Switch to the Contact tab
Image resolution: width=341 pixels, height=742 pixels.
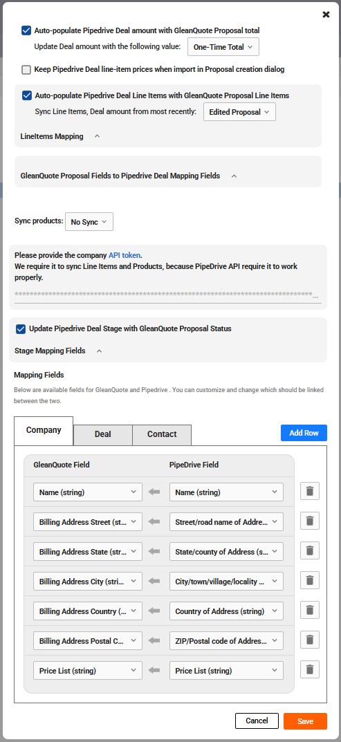click(x=162, y=435)
